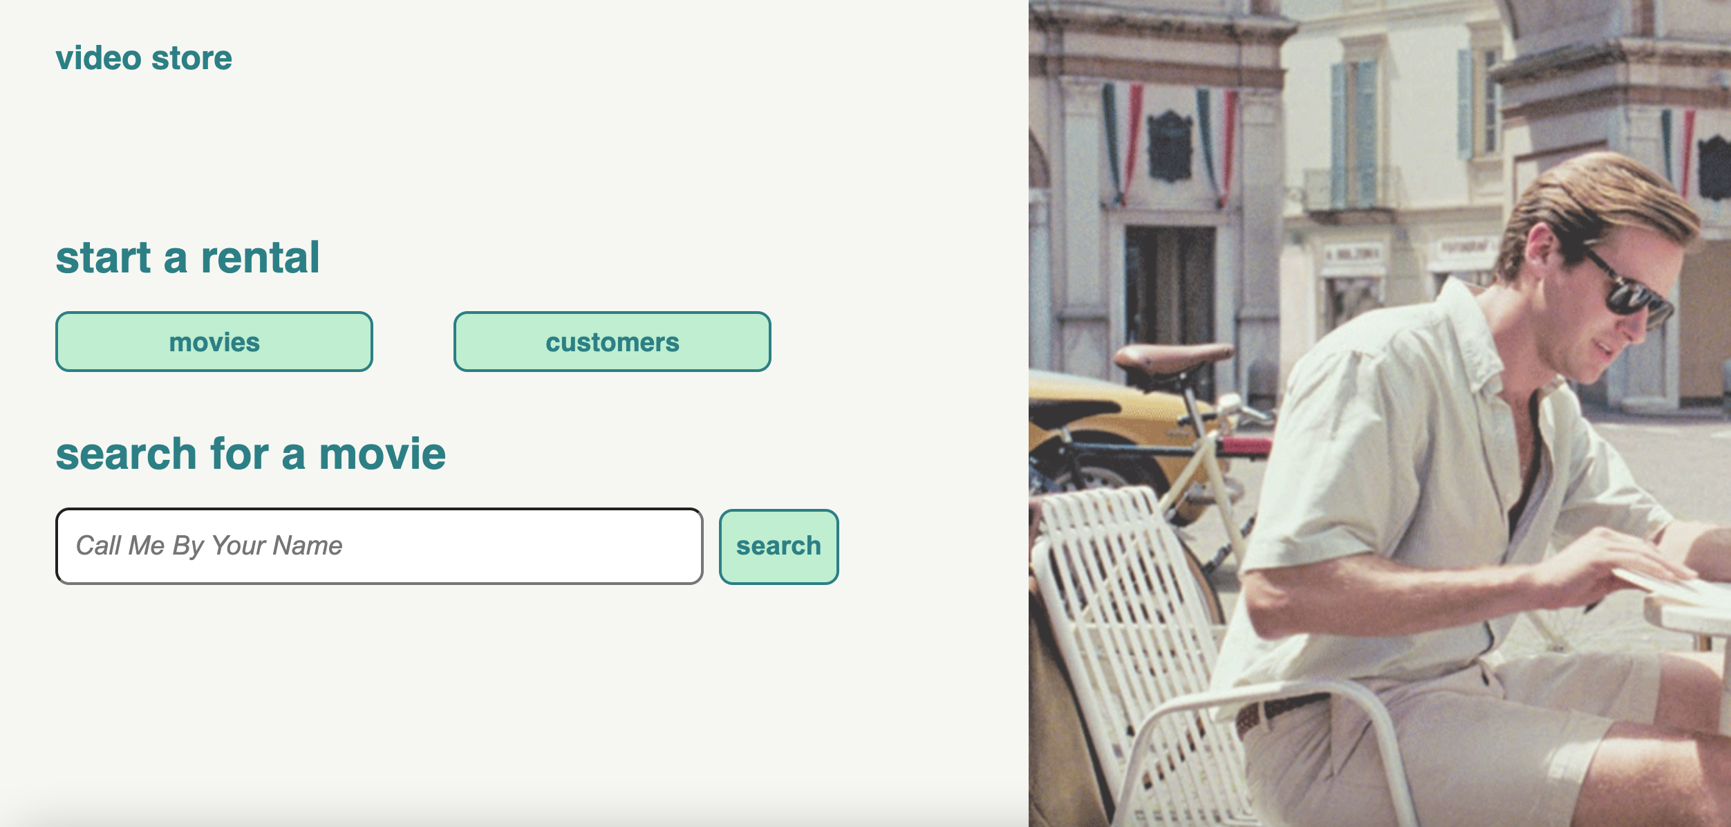This screenshot has height=827, width=1731.
Task: Click the dark doorway in the photo
Action: tap(1168, 284)
